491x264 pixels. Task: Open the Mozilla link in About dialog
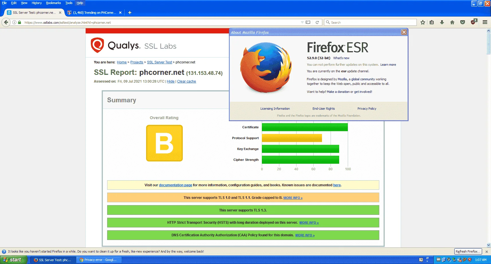point(342,79)
